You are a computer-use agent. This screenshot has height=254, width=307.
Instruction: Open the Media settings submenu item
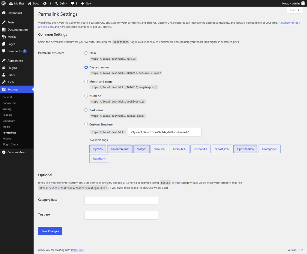point(6,127)
